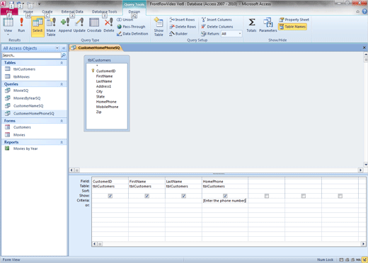This screenshot has width=368, height=263.
Task: Switch to Design View from status bar
Action: 365,259
